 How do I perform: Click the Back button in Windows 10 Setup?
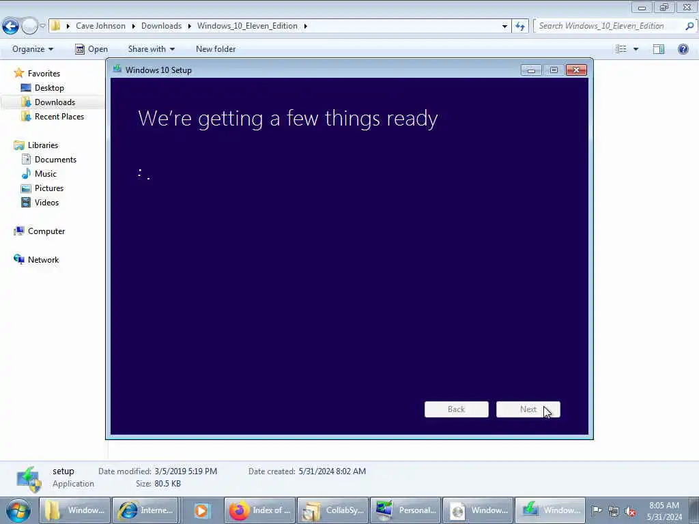tap(457, 409)
